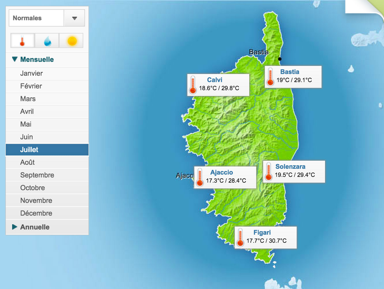Choose Mai in the month list

tap(47, 124)
